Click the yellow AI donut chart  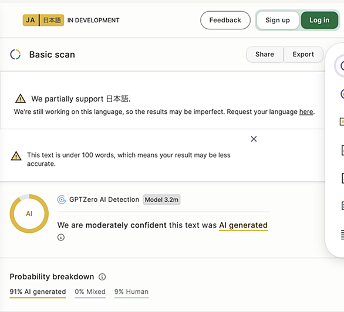[29, 213]
